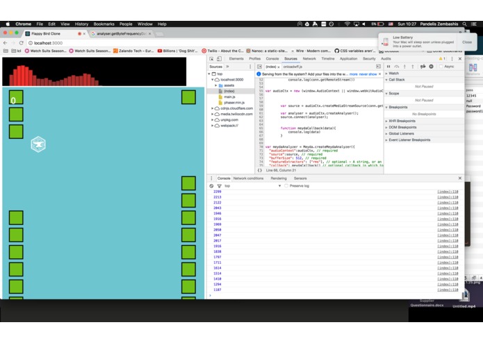483x343 pixels.
Task: Clear the console output
Action: (211, 186)
